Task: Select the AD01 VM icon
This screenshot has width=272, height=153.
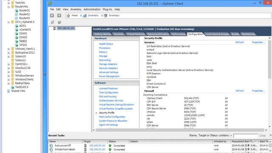Action: [x=17, y=25]
